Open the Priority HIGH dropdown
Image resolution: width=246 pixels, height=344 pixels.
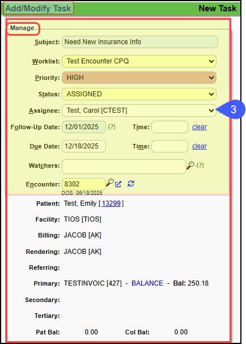pos(139,78)
